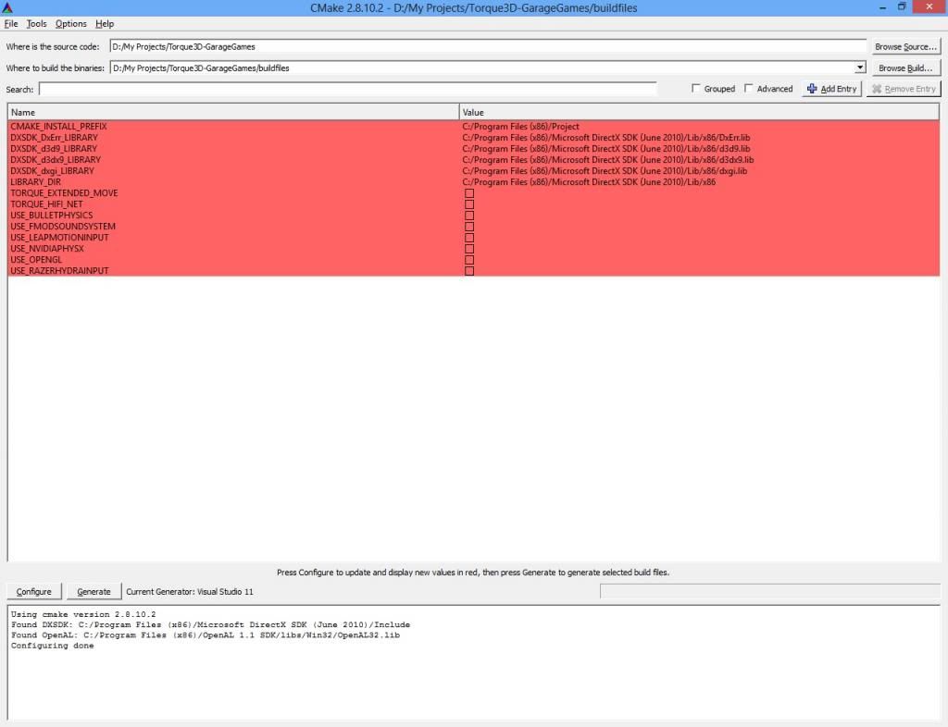Click the Browse Source button

[x=905, y=46]
